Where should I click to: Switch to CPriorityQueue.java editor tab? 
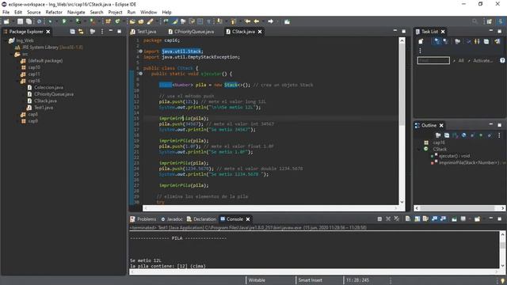click(x=191, y=32)
